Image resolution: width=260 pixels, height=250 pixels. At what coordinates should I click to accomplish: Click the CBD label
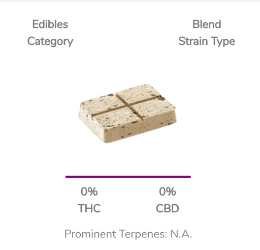point(168,208)
